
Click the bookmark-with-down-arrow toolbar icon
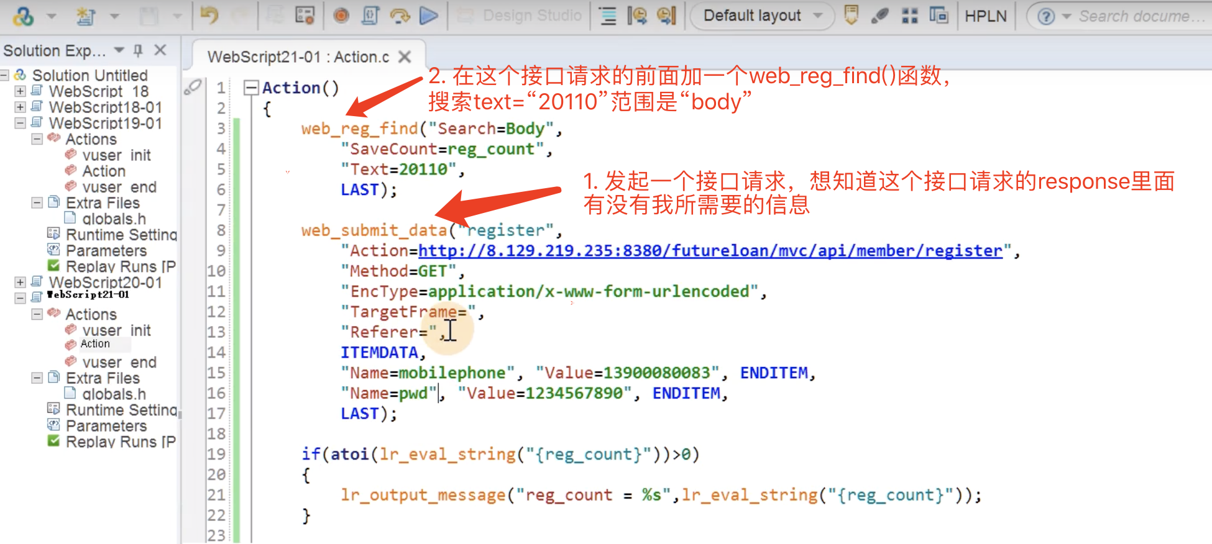pos(852,16)
